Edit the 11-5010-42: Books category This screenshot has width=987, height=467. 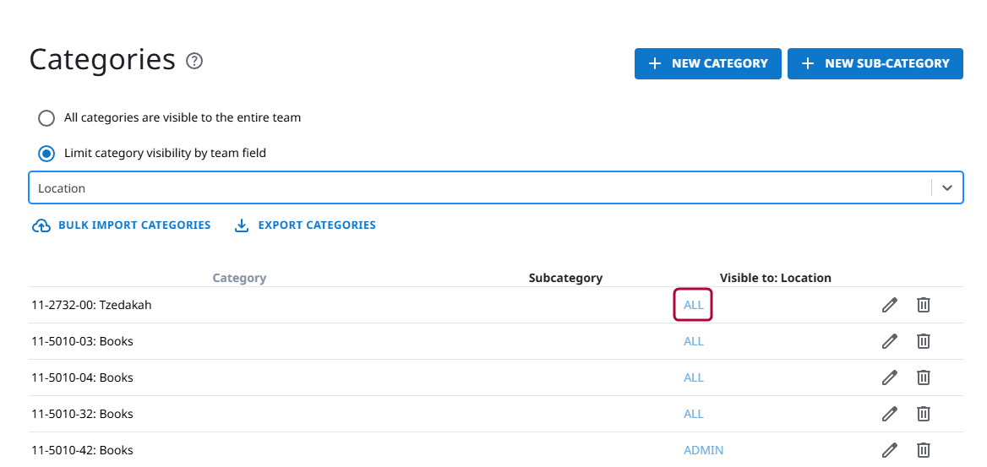[889, 450]
